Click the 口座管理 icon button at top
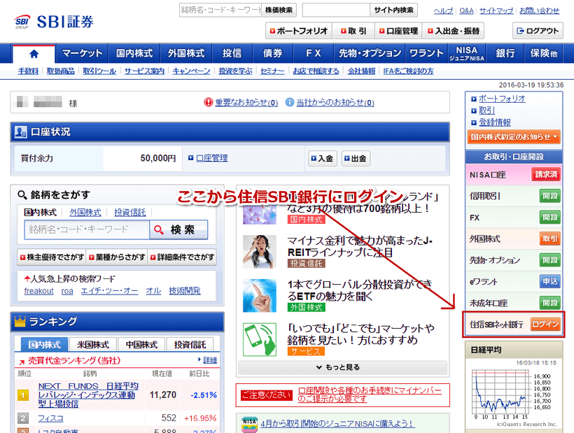This screenshot has height=433, width=574. tap(400, 31)
